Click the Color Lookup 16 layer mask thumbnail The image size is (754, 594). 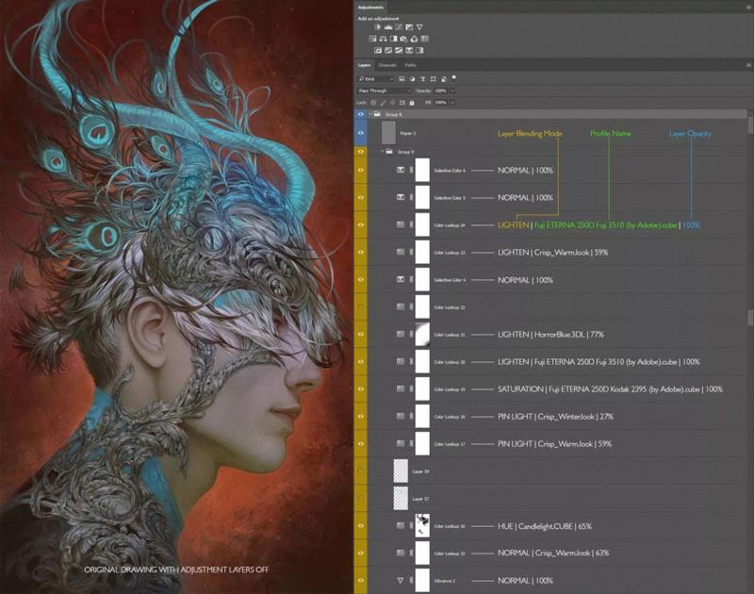coord(422,526)
